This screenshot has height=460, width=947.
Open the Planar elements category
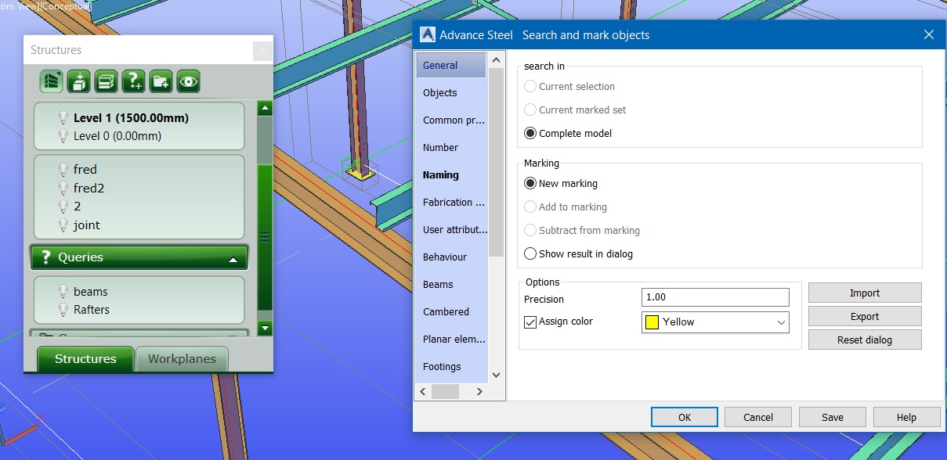click(451, 339)
